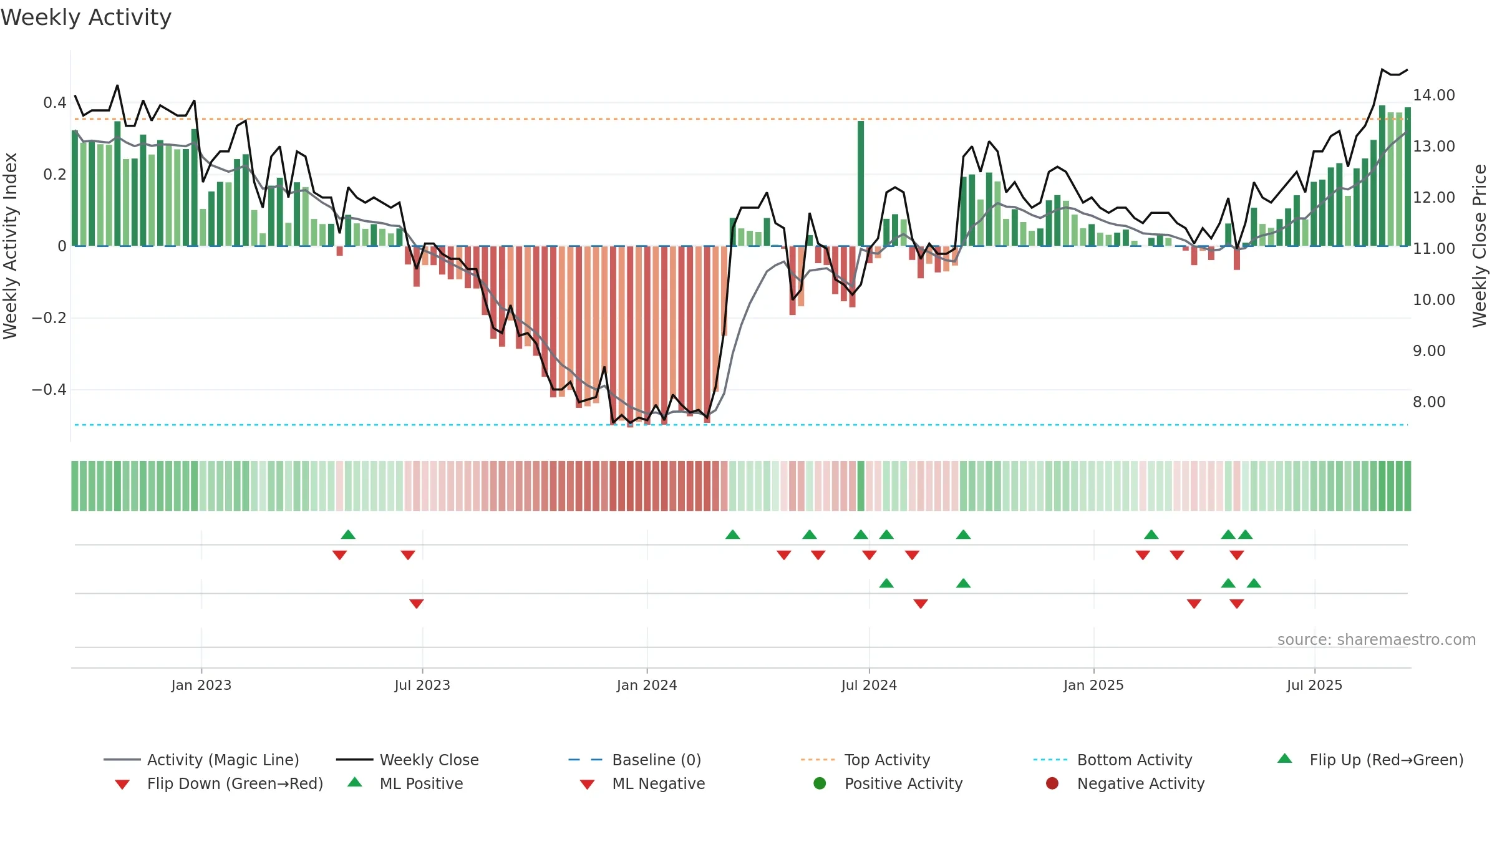
Task: Click the ML Positive green triangle legend icon
Action: [355, 782]
